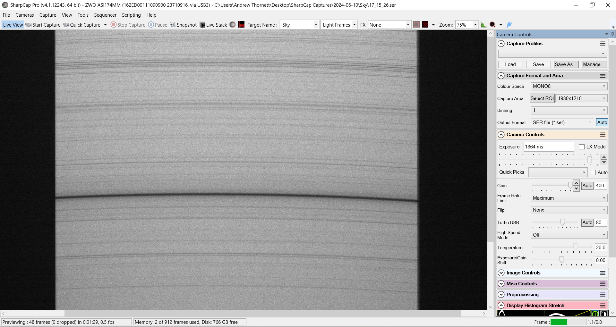
Task: Open the Colour Space dropdown
Action: click(x=568, y=86)
